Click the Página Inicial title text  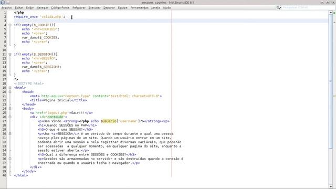coord(57,100)
